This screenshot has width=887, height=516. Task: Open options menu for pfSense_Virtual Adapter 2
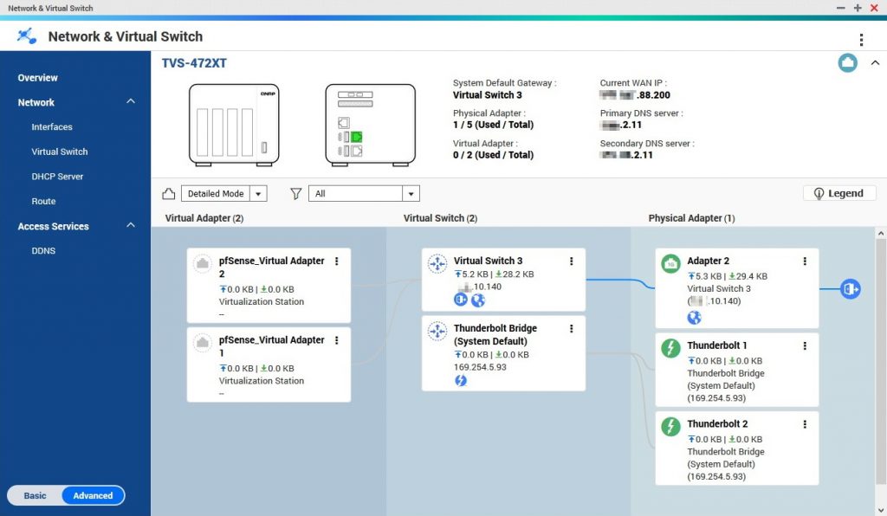pyautogui.click(x=337, y=261)
